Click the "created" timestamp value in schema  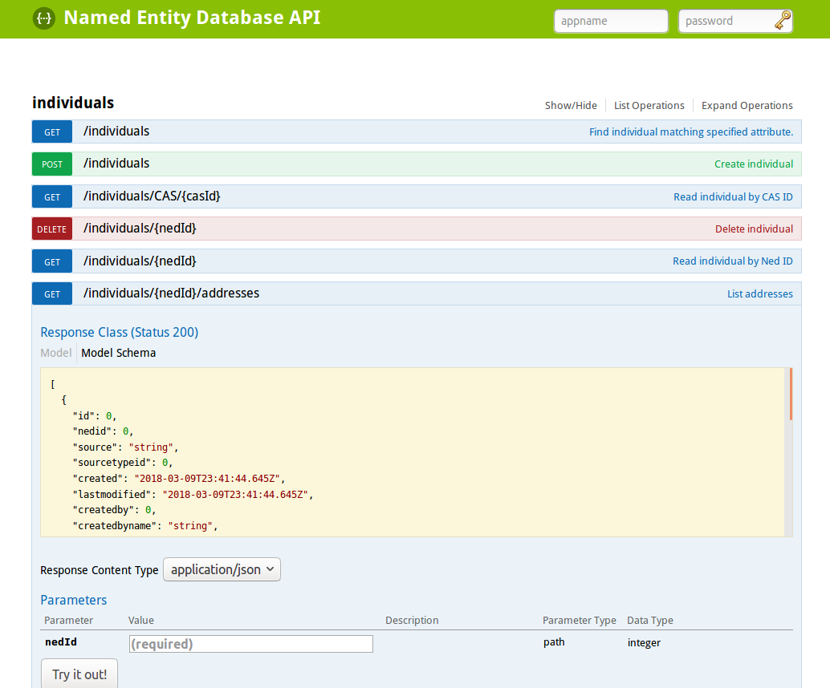pyautogui.click(x=207, y=479)
